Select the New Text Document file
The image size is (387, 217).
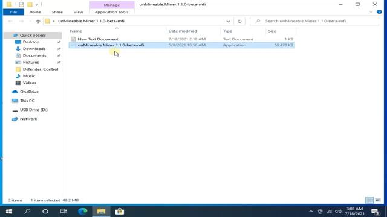tap(181, 39)
